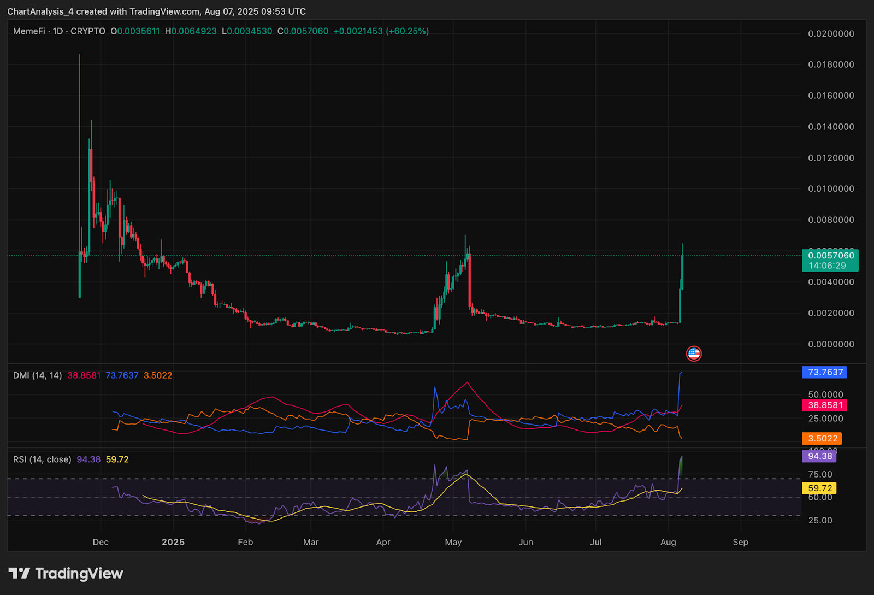
Task: Click the purple 94.38 RSI axis tag
Action: tap(819, 456)
